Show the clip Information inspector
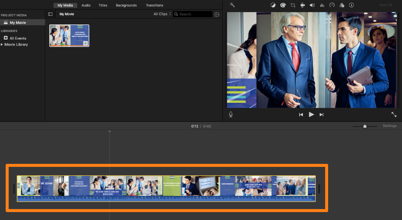The height and width of the screenshot is (220, 402). point(352,5)
